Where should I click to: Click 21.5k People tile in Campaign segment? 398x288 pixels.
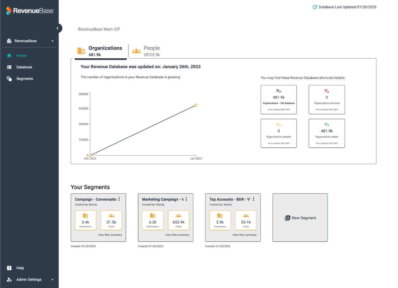(x=111, y=220)
